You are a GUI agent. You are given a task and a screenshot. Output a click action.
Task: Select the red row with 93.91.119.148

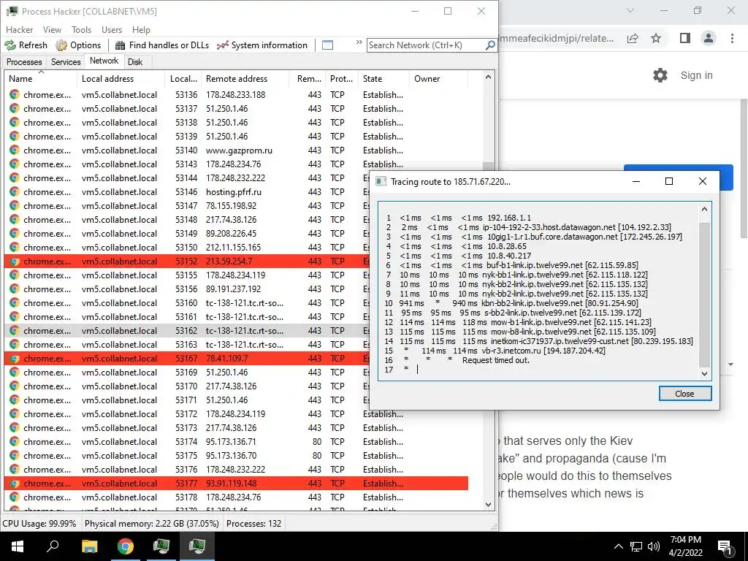(x=236, y=484)
